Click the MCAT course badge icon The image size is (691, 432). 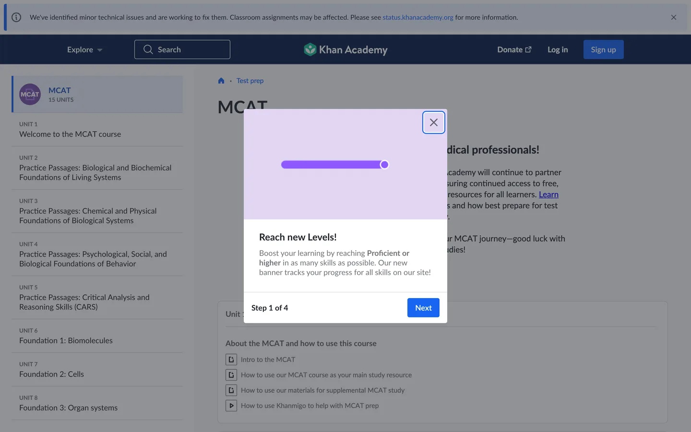click(30, 94)
